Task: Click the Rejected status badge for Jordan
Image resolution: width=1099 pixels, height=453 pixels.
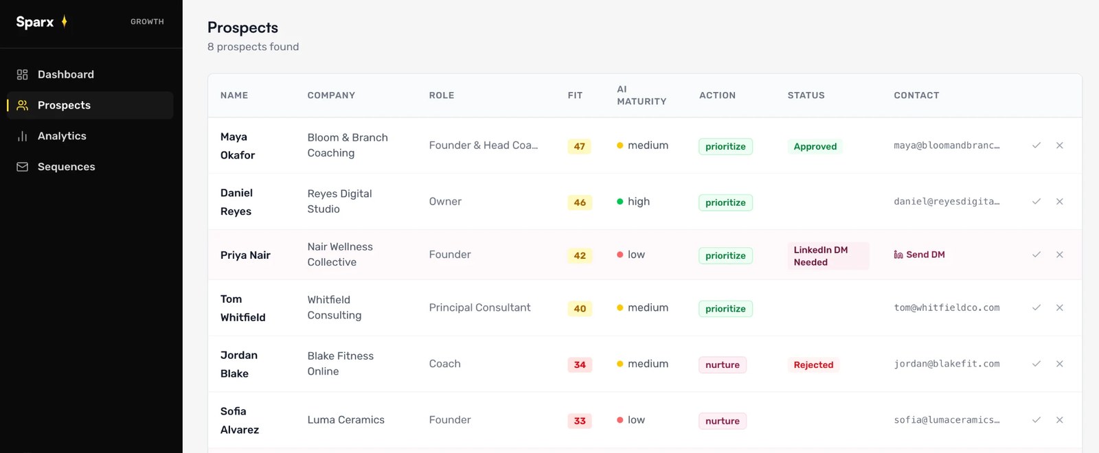Action: 813,365
